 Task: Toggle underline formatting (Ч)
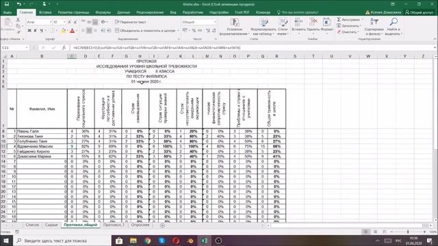pos(41,30)
